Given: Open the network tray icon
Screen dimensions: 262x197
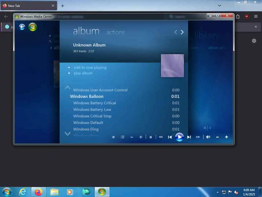Looking at the screenshot, I should point(224,192).
